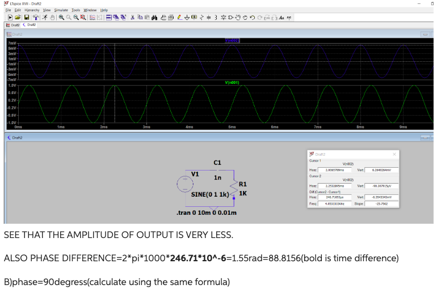The height and width of the screenshot is (293, 441).
Task: Click the Diff Horz 246.71µs field
Action: pyautogui.click(x=334, y=197)
